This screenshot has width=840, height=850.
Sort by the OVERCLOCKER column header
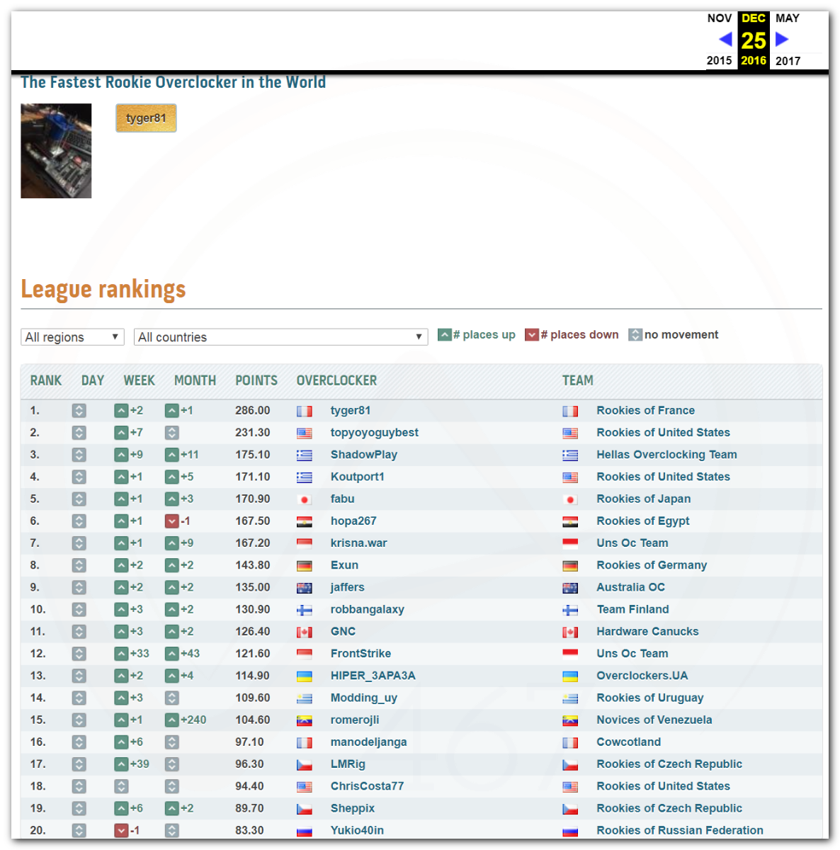point(337,380)
